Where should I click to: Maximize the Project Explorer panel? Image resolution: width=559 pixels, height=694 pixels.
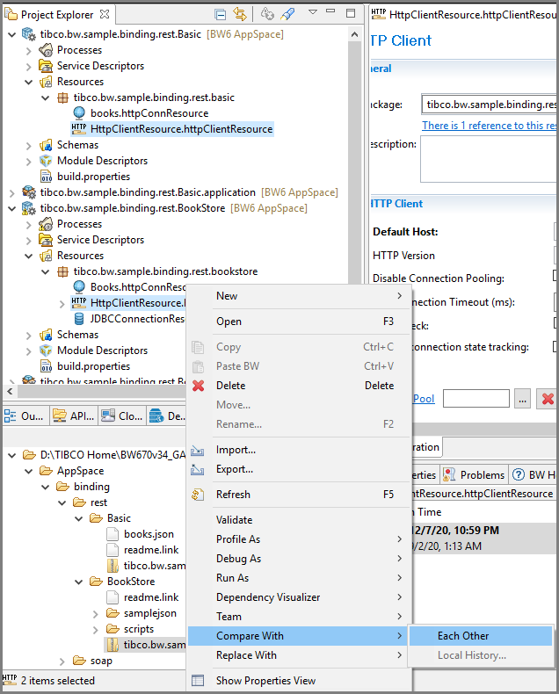click(351, 13)
